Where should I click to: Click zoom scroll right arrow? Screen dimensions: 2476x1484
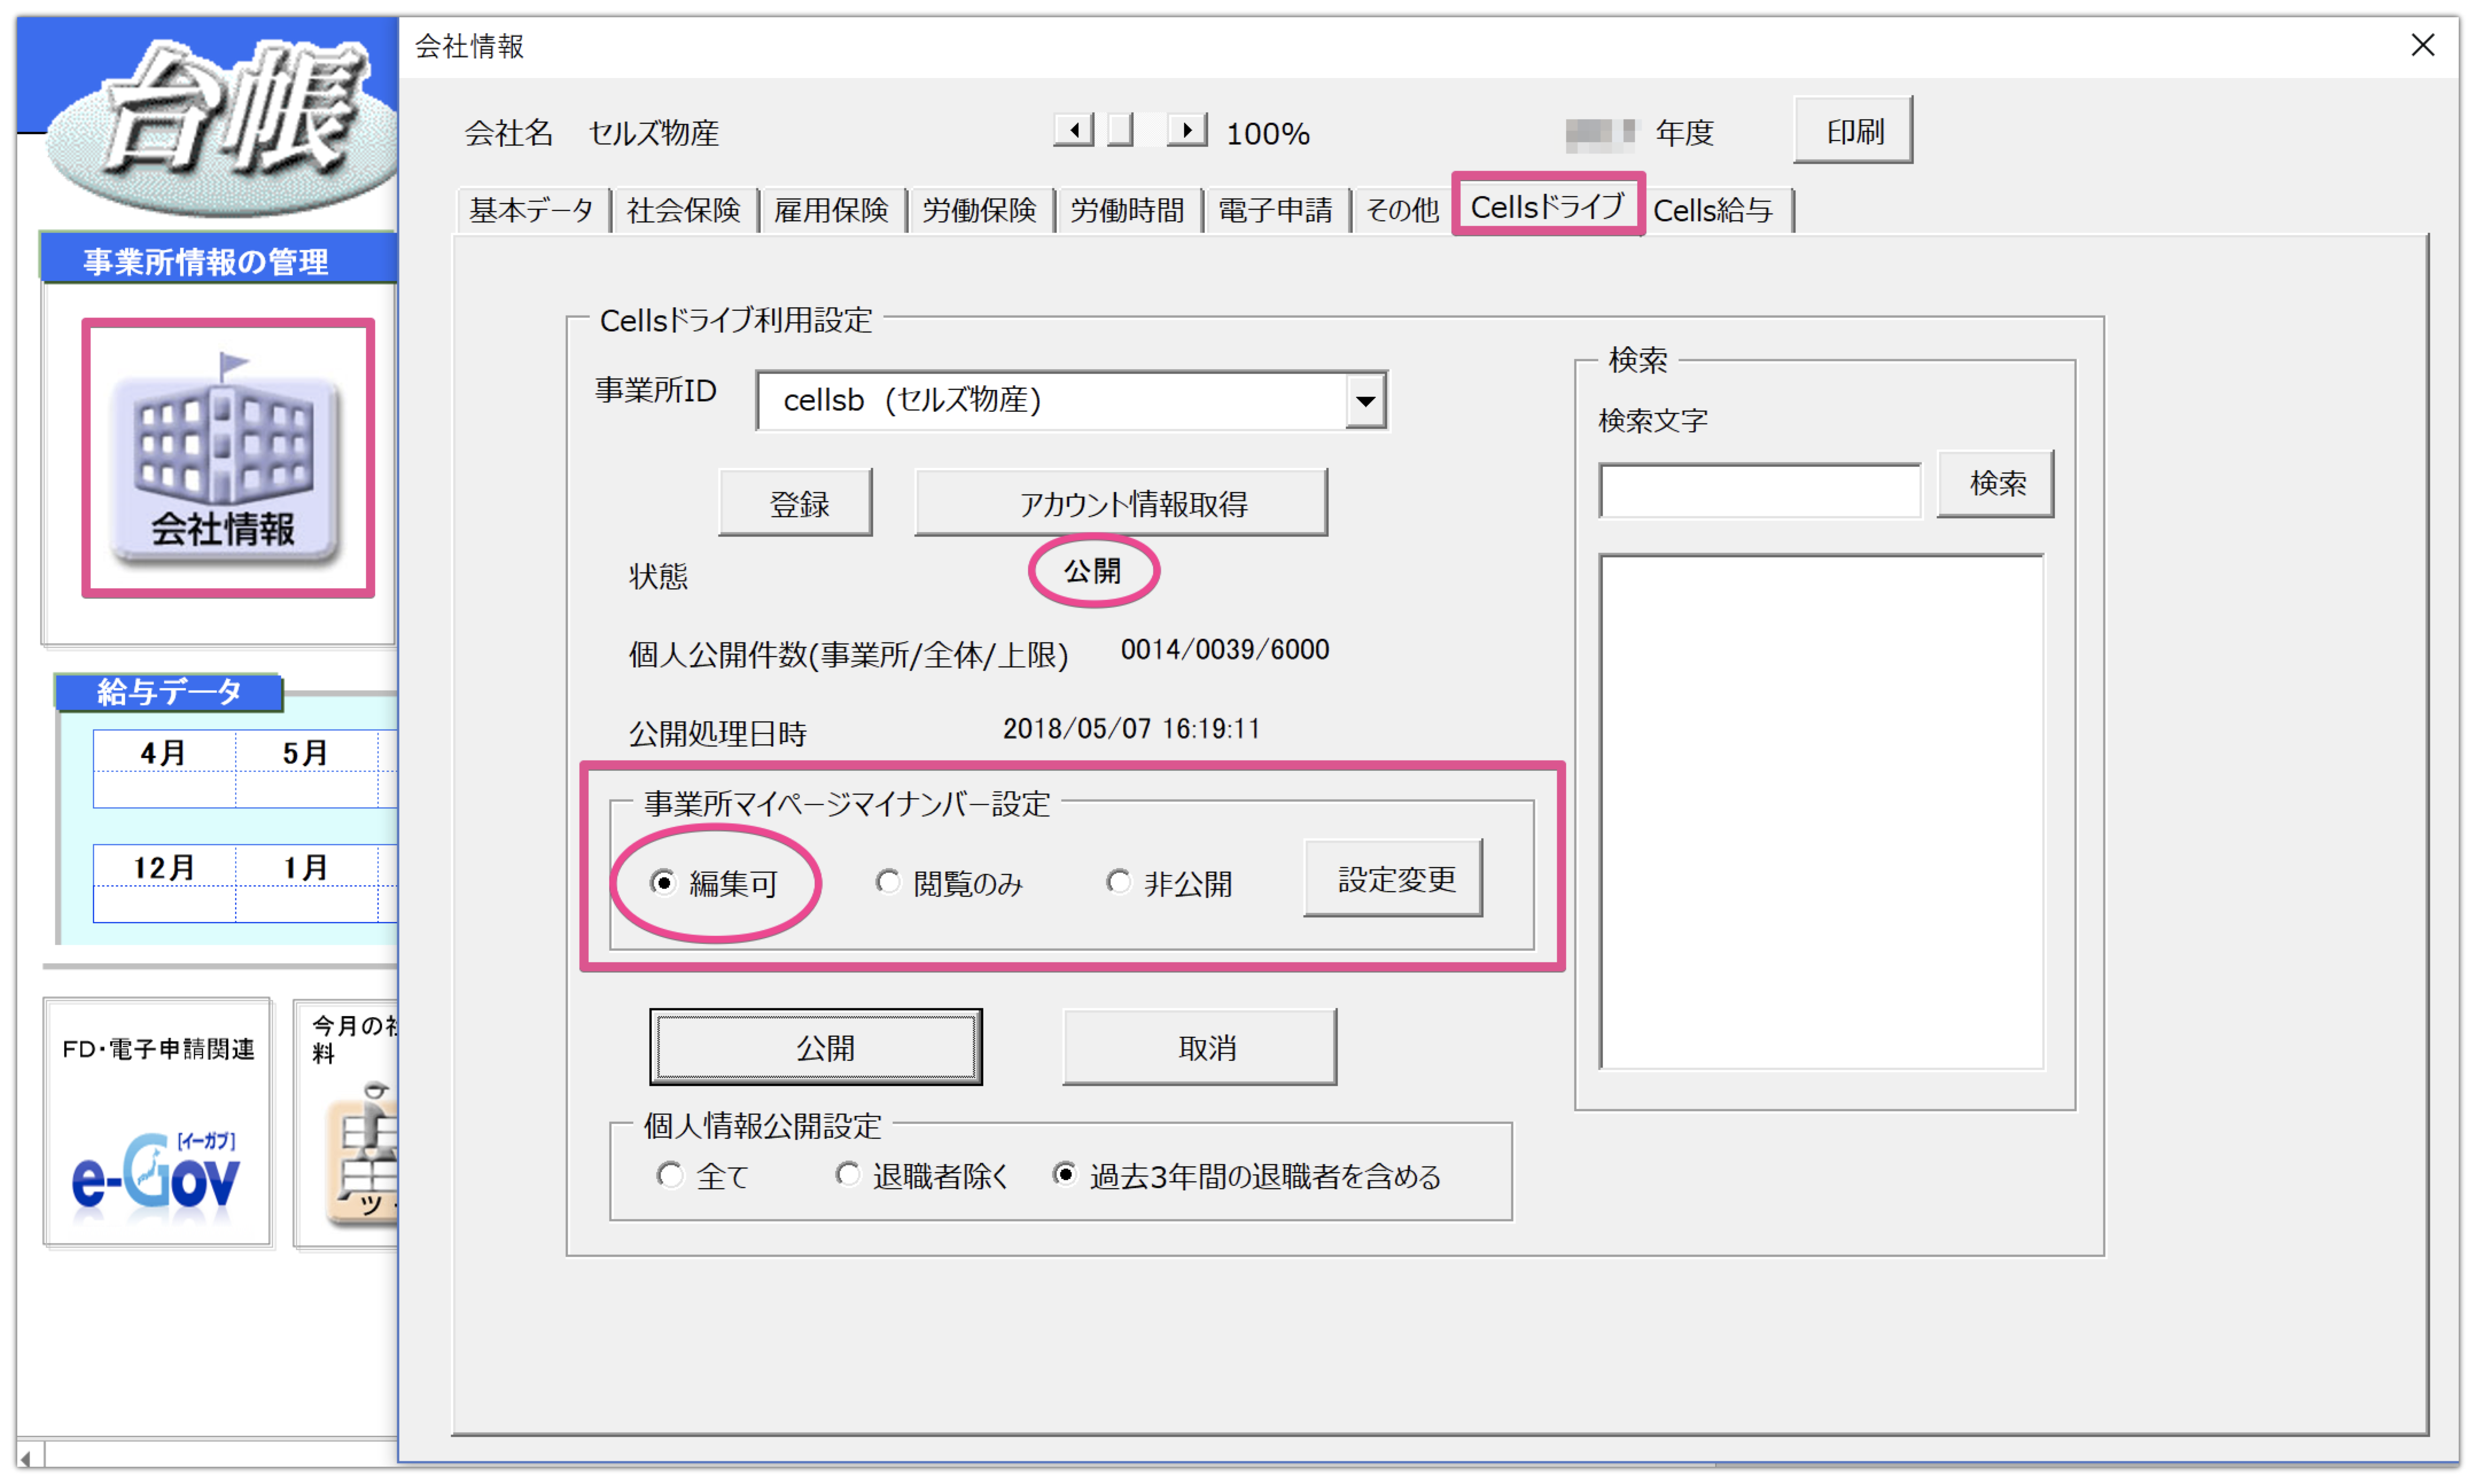click(1186, 130)
